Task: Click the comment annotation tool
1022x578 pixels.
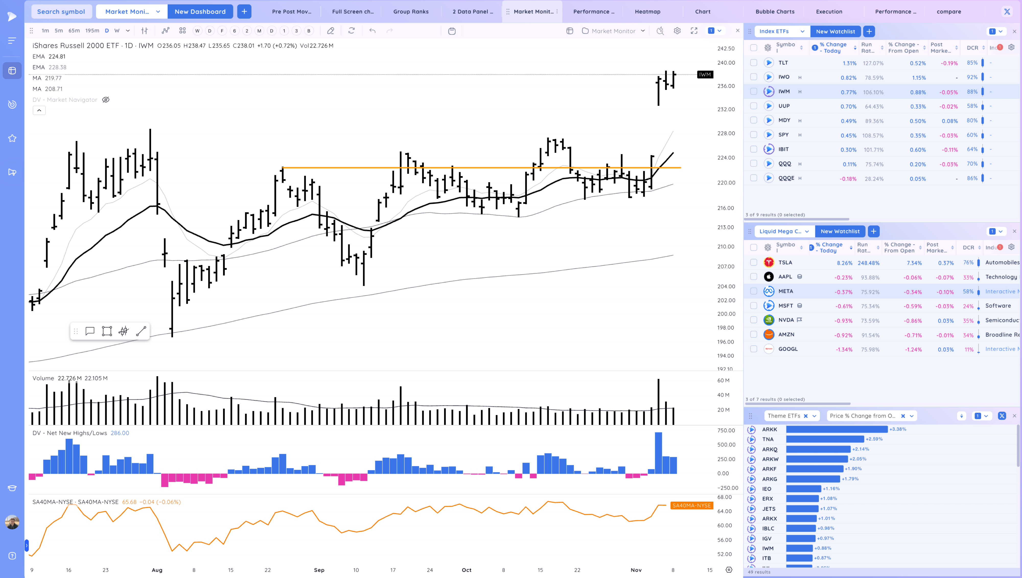Action: point(90,331)
